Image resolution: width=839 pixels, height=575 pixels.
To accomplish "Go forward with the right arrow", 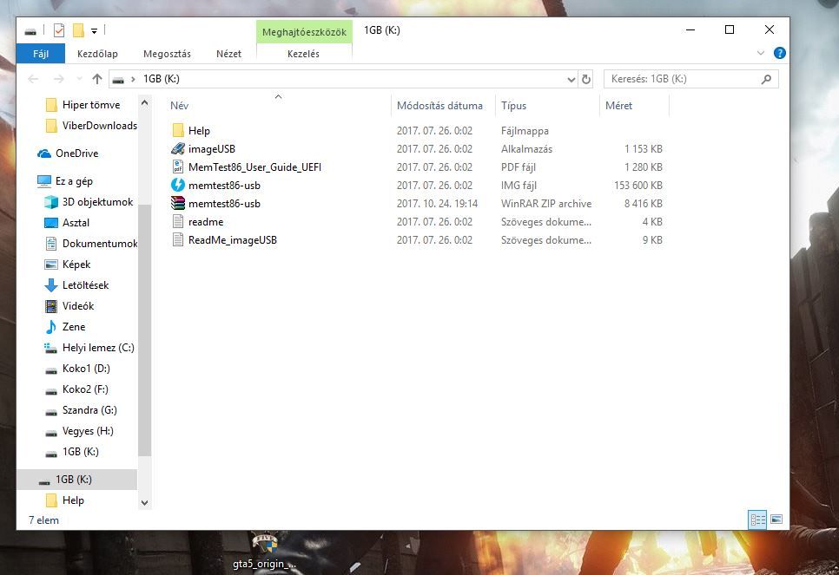I will click(59, 79).
